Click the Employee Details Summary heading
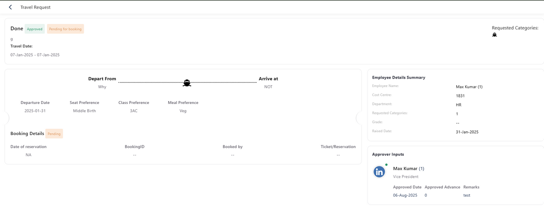 399,78
